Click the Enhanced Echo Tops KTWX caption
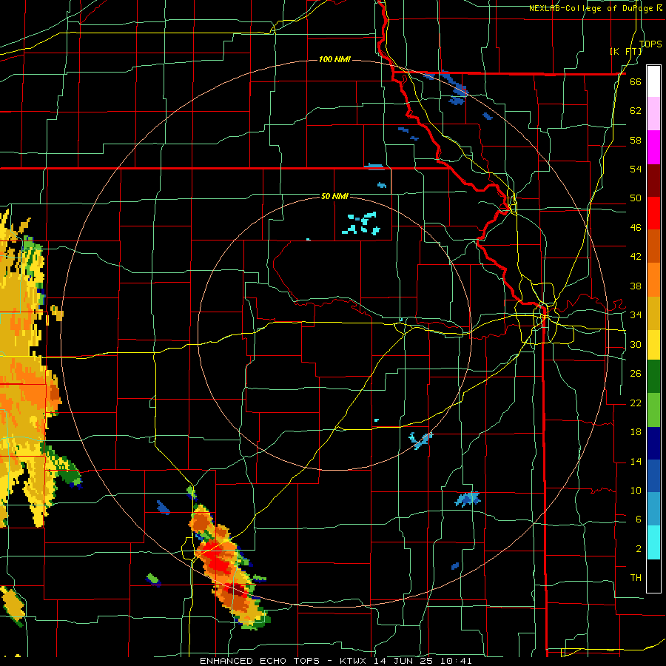 coord(335,661)
